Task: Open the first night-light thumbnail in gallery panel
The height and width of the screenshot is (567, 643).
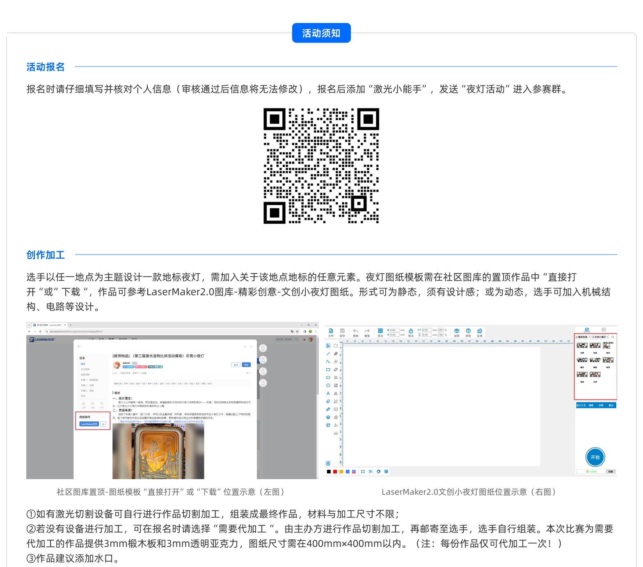Action: click(x=582, y=345)
